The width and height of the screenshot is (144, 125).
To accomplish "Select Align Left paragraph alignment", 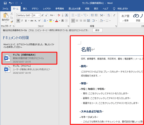I will (73, 20).
